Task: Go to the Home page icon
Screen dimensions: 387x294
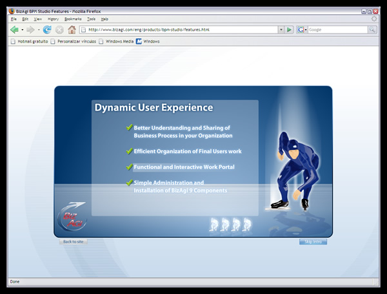Action: (72, 30)
